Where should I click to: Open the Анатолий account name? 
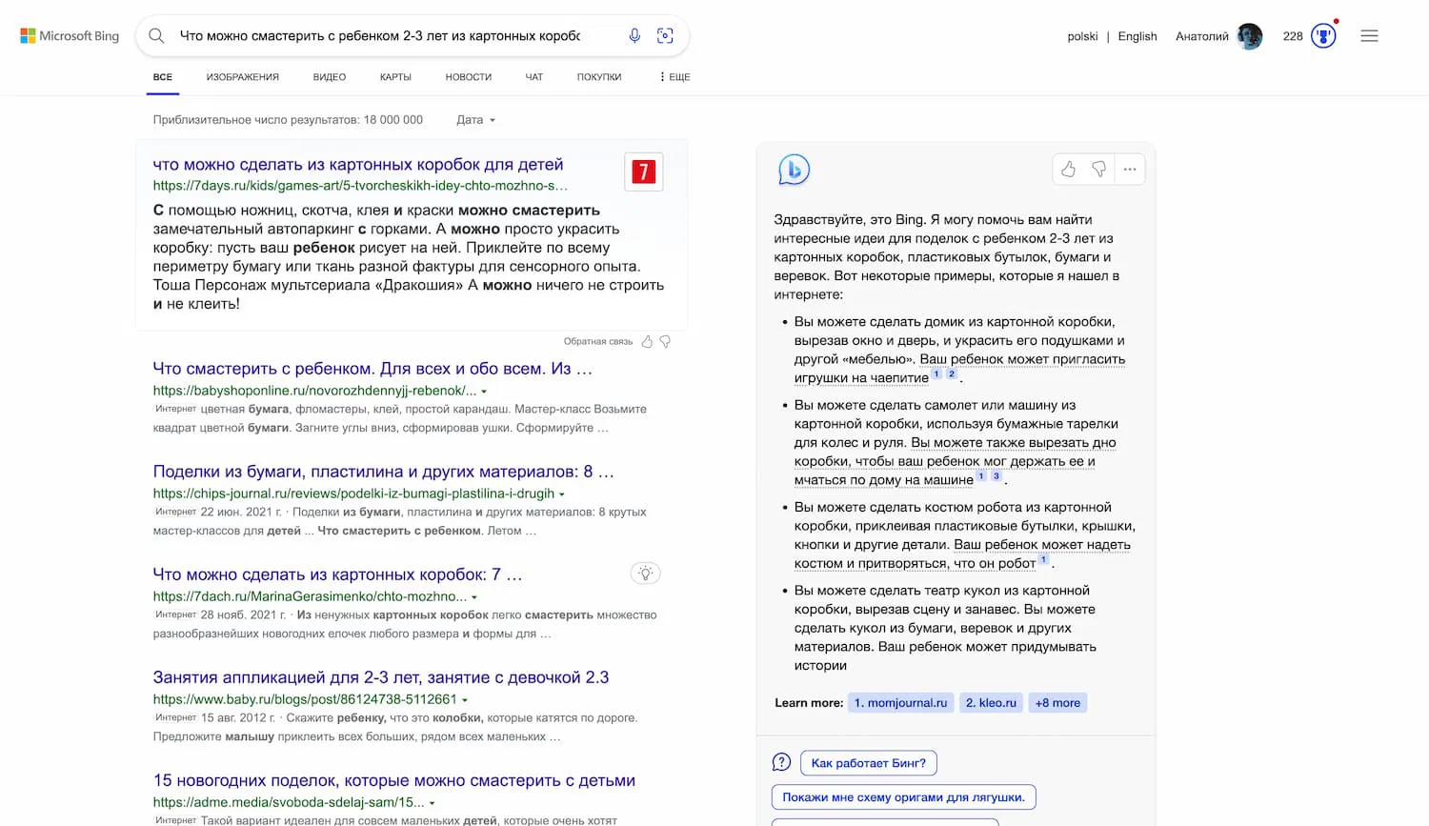(1202, 36)
